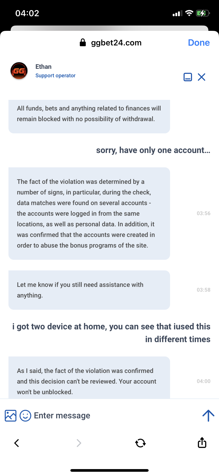219x476 pixels.
Task: Open the share sheet icon
Action: (x=202, y=443)
